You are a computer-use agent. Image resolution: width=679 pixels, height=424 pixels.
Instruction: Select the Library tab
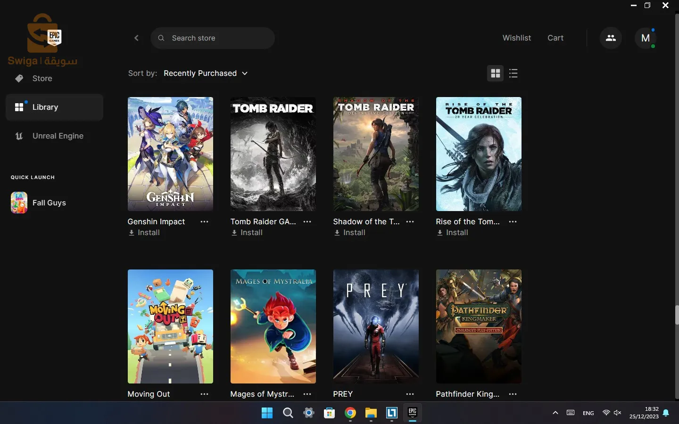pyautogui.click(x=46, y=107)
